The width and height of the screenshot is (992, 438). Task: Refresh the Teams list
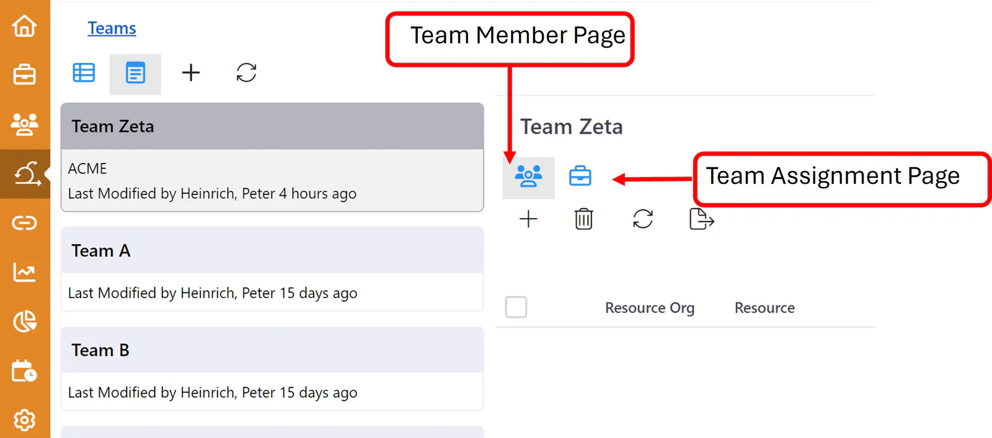[246, 72]
